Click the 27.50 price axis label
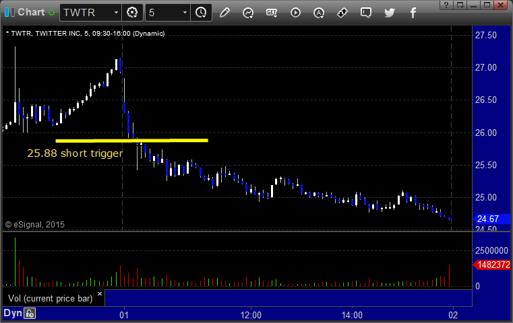The image size is (513, 323). click(x=486, y=35)
